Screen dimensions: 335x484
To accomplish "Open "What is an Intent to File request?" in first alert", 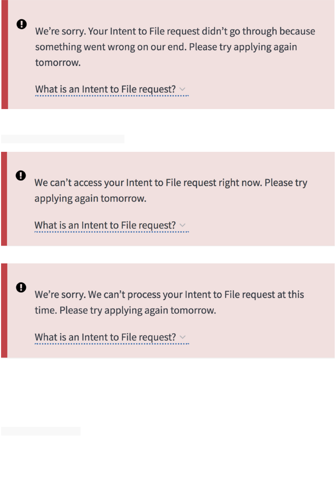I will click(105, 89).
